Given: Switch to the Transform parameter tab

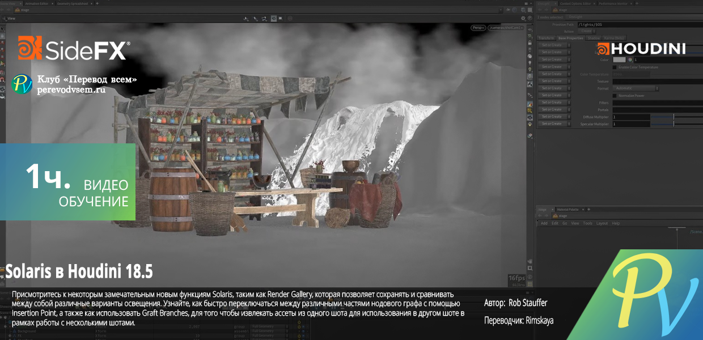Looking at the screenshot, I should [547, 38].
